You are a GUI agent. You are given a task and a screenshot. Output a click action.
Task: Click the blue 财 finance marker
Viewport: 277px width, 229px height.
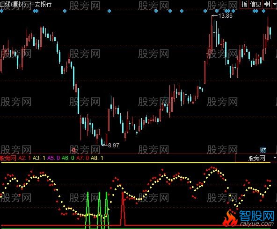[263, 150]
